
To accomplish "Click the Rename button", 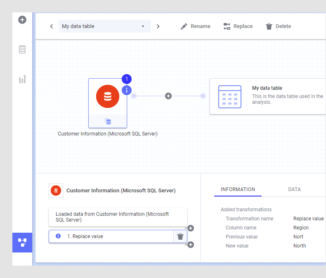I will click(196, 26).
